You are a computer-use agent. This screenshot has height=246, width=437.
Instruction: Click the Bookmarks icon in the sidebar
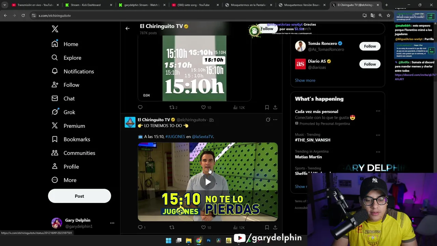tap(55, 139)
